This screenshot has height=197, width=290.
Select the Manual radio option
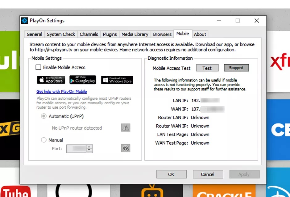coord(44,140)
